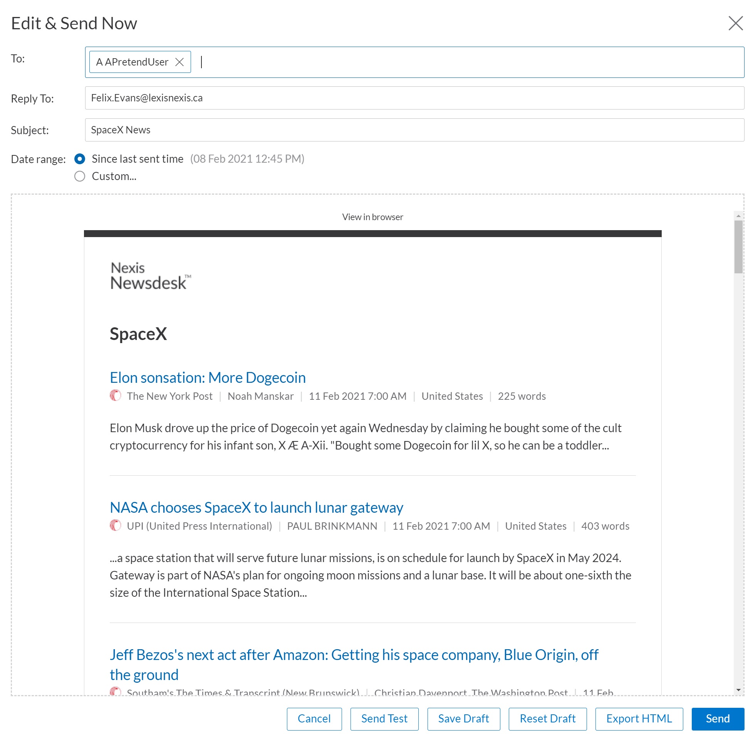Click source icon beside The New York Post
This screenshot has height=734, width=753.
(x=115, y=396)
